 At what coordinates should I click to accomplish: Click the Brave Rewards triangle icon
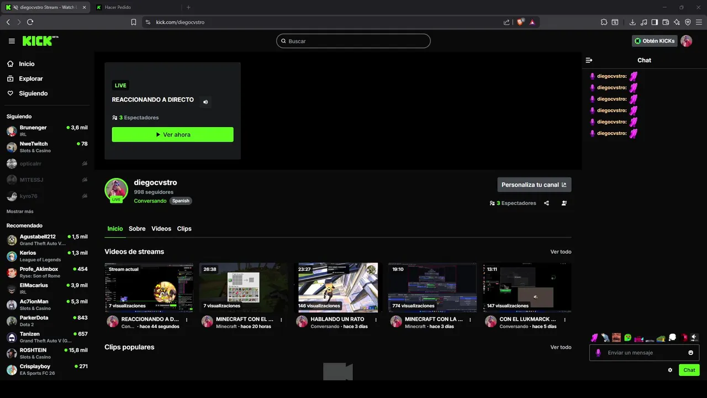coord(532,22)
